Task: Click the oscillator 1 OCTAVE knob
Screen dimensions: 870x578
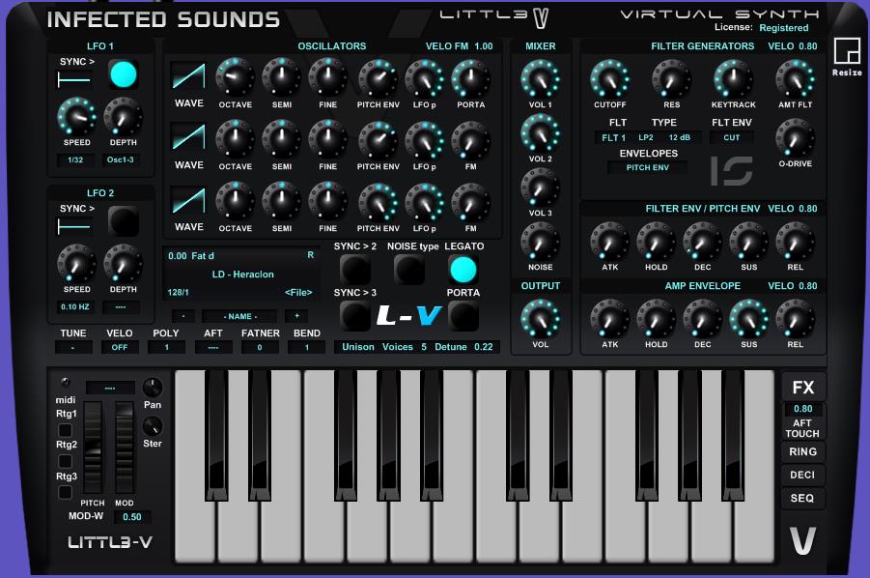Action: click(x=235, y=77)
